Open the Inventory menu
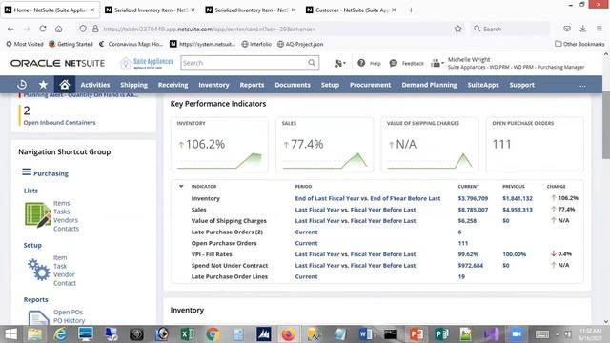Image resolution: width=610 pixels, height=343 pixels. [213, 85]
